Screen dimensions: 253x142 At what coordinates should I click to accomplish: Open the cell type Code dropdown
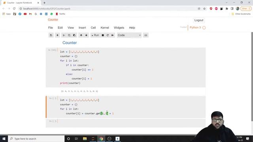[x=129, y=35]
